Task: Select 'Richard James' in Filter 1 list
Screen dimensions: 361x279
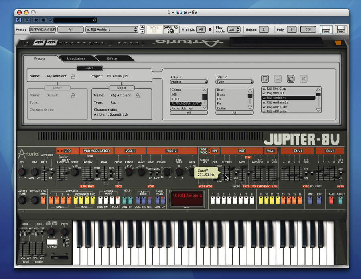Action: click(x=186, y=108)
